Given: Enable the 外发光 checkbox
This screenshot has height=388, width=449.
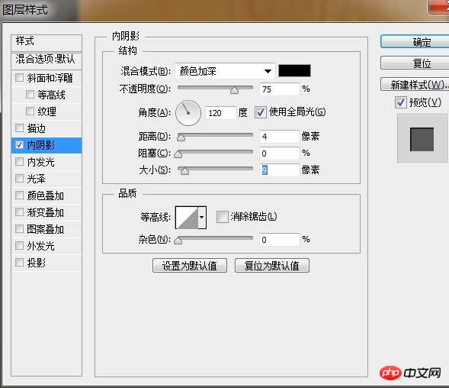Looking at the screenshot, I should [19, 245].
